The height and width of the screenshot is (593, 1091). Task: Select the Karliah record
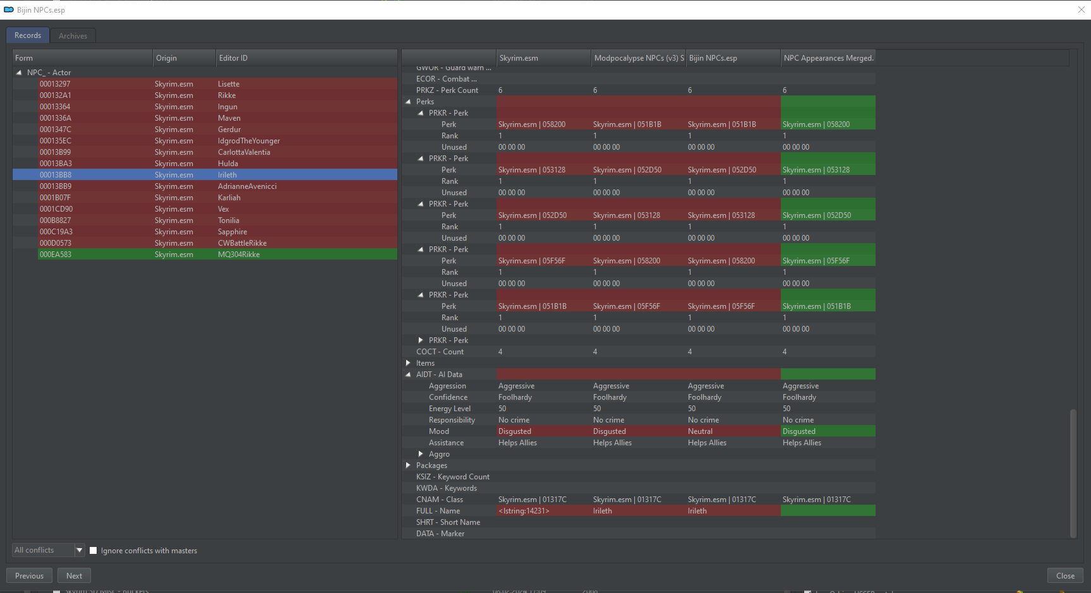click(205, 198)
